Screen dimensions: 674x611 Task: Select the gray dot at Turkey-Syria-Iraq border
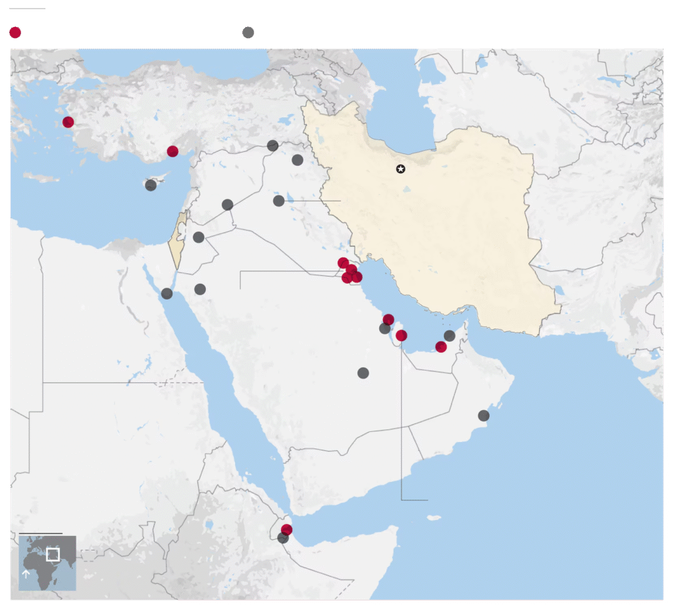(x=272, y=146)
